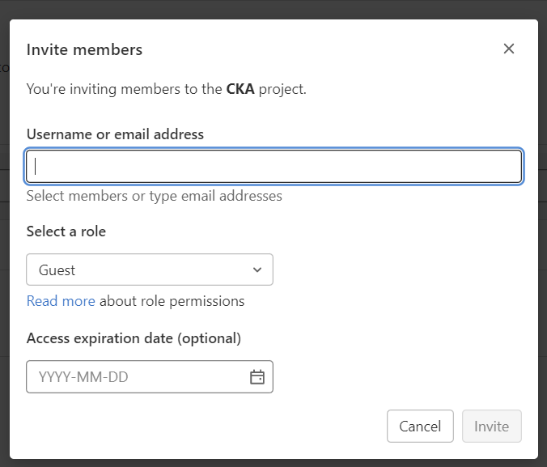
Task: Click the "Select members or type email addresses" hint
Action: click(x=154, y=196)
